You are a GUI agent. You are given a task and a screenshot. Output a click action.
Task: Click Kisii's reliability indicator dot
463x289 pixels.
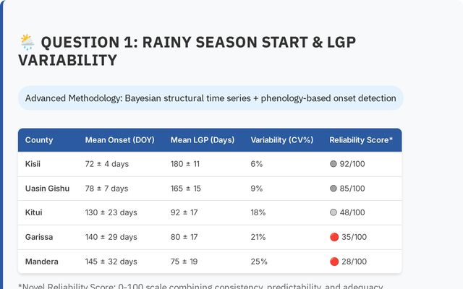point(334,164)
